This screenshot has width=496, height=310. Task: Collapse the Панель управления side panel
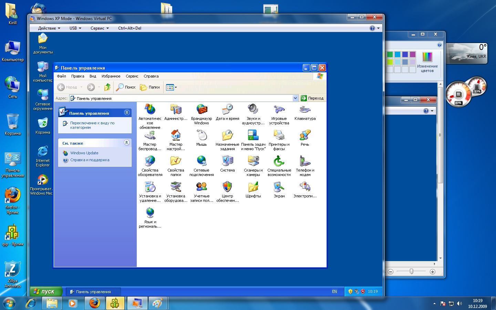(127, 113)
